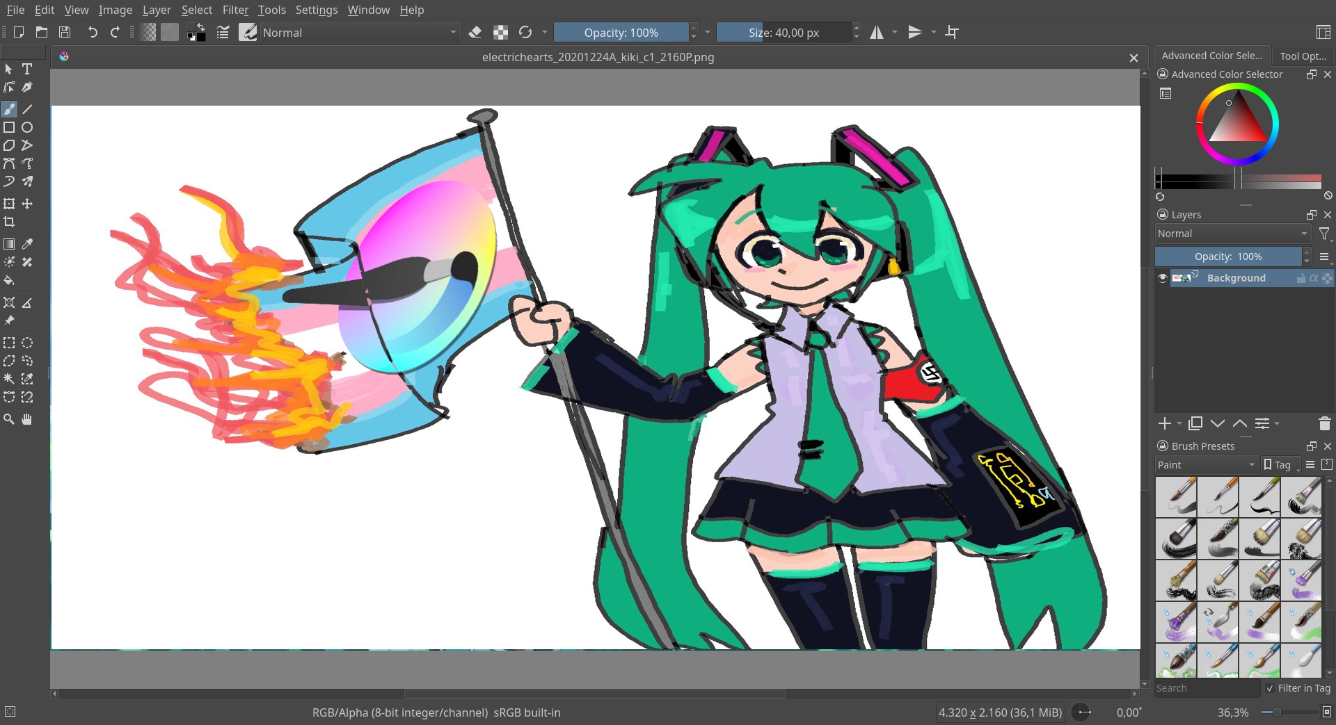
Task: Move layer up in the stack
Action: (x=1240, y=423)
